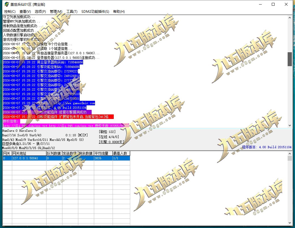Viewport: 295px width, 228px height.
Task: Select gateway address 127.0.0.1:50041 cell
Action: click(x=29, y=158)
